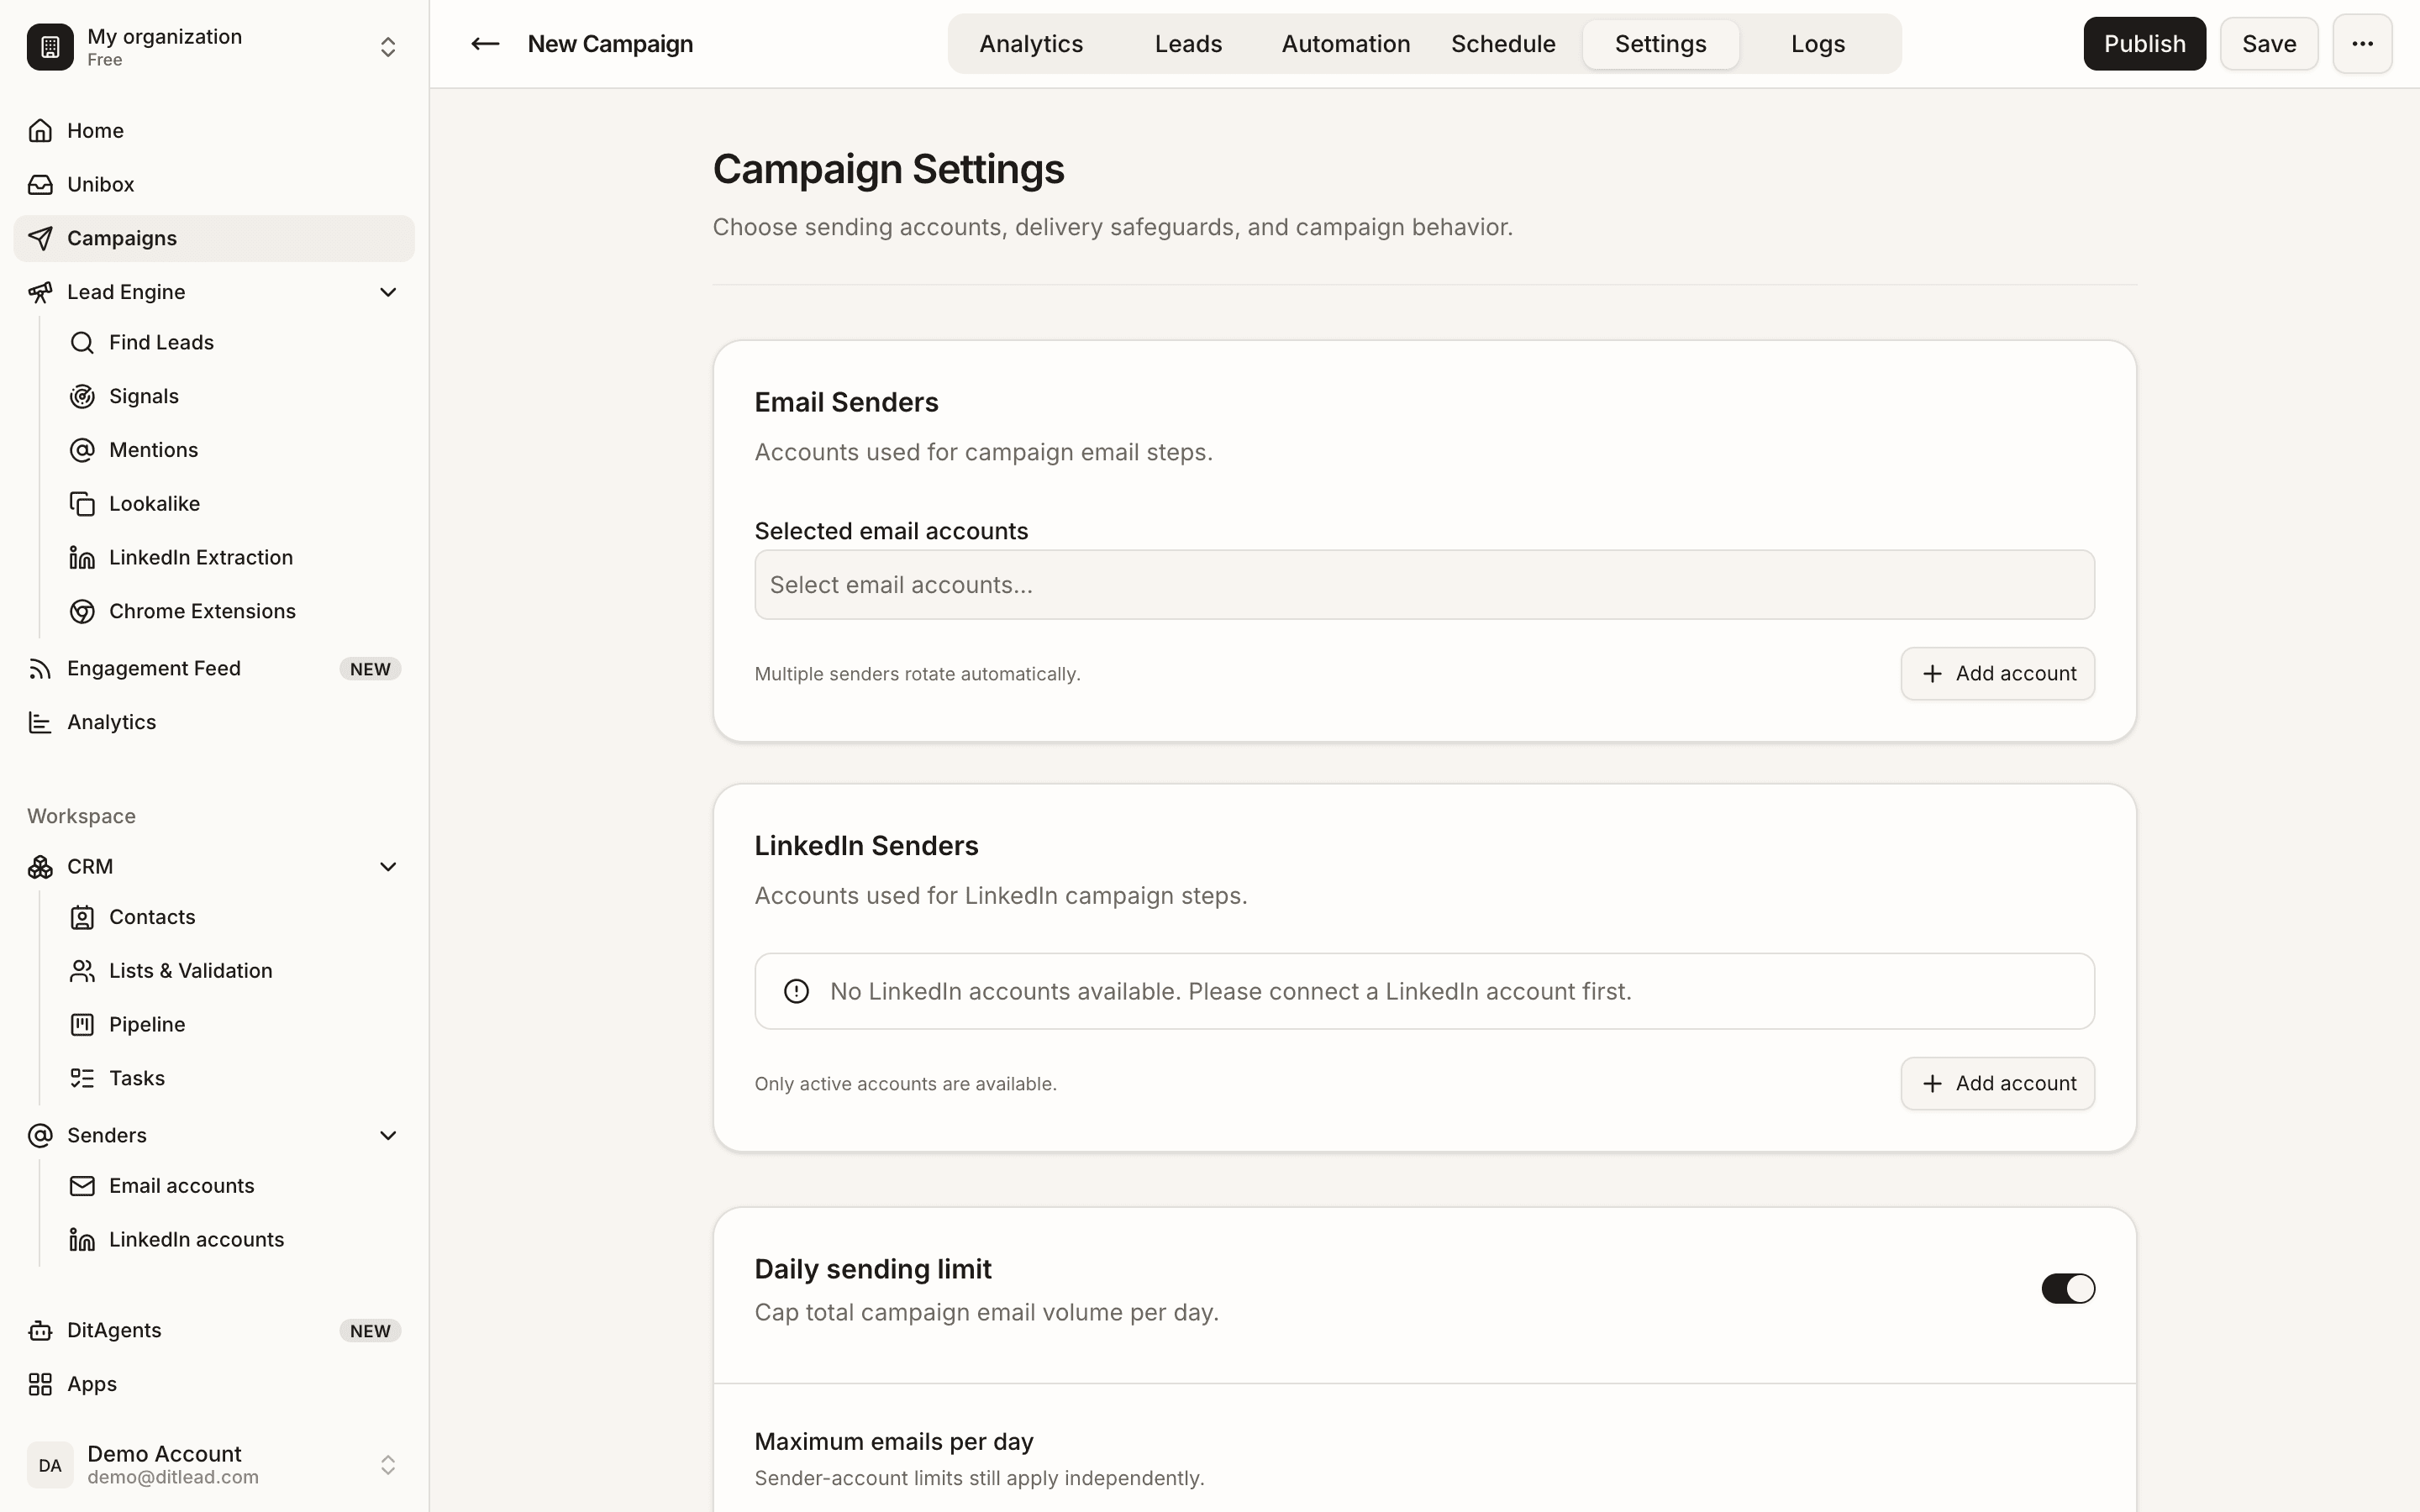
Task: Click the CRM boxes icon
Action: click(x=40, y=867)
